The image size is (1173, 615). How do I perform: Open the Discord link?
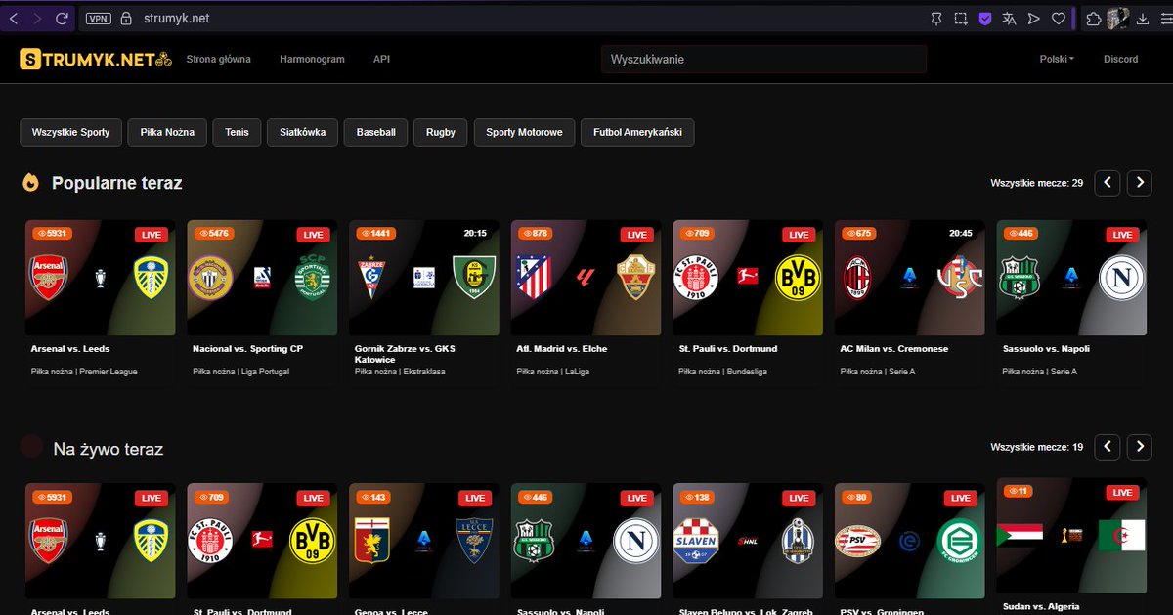(1120, 59)
